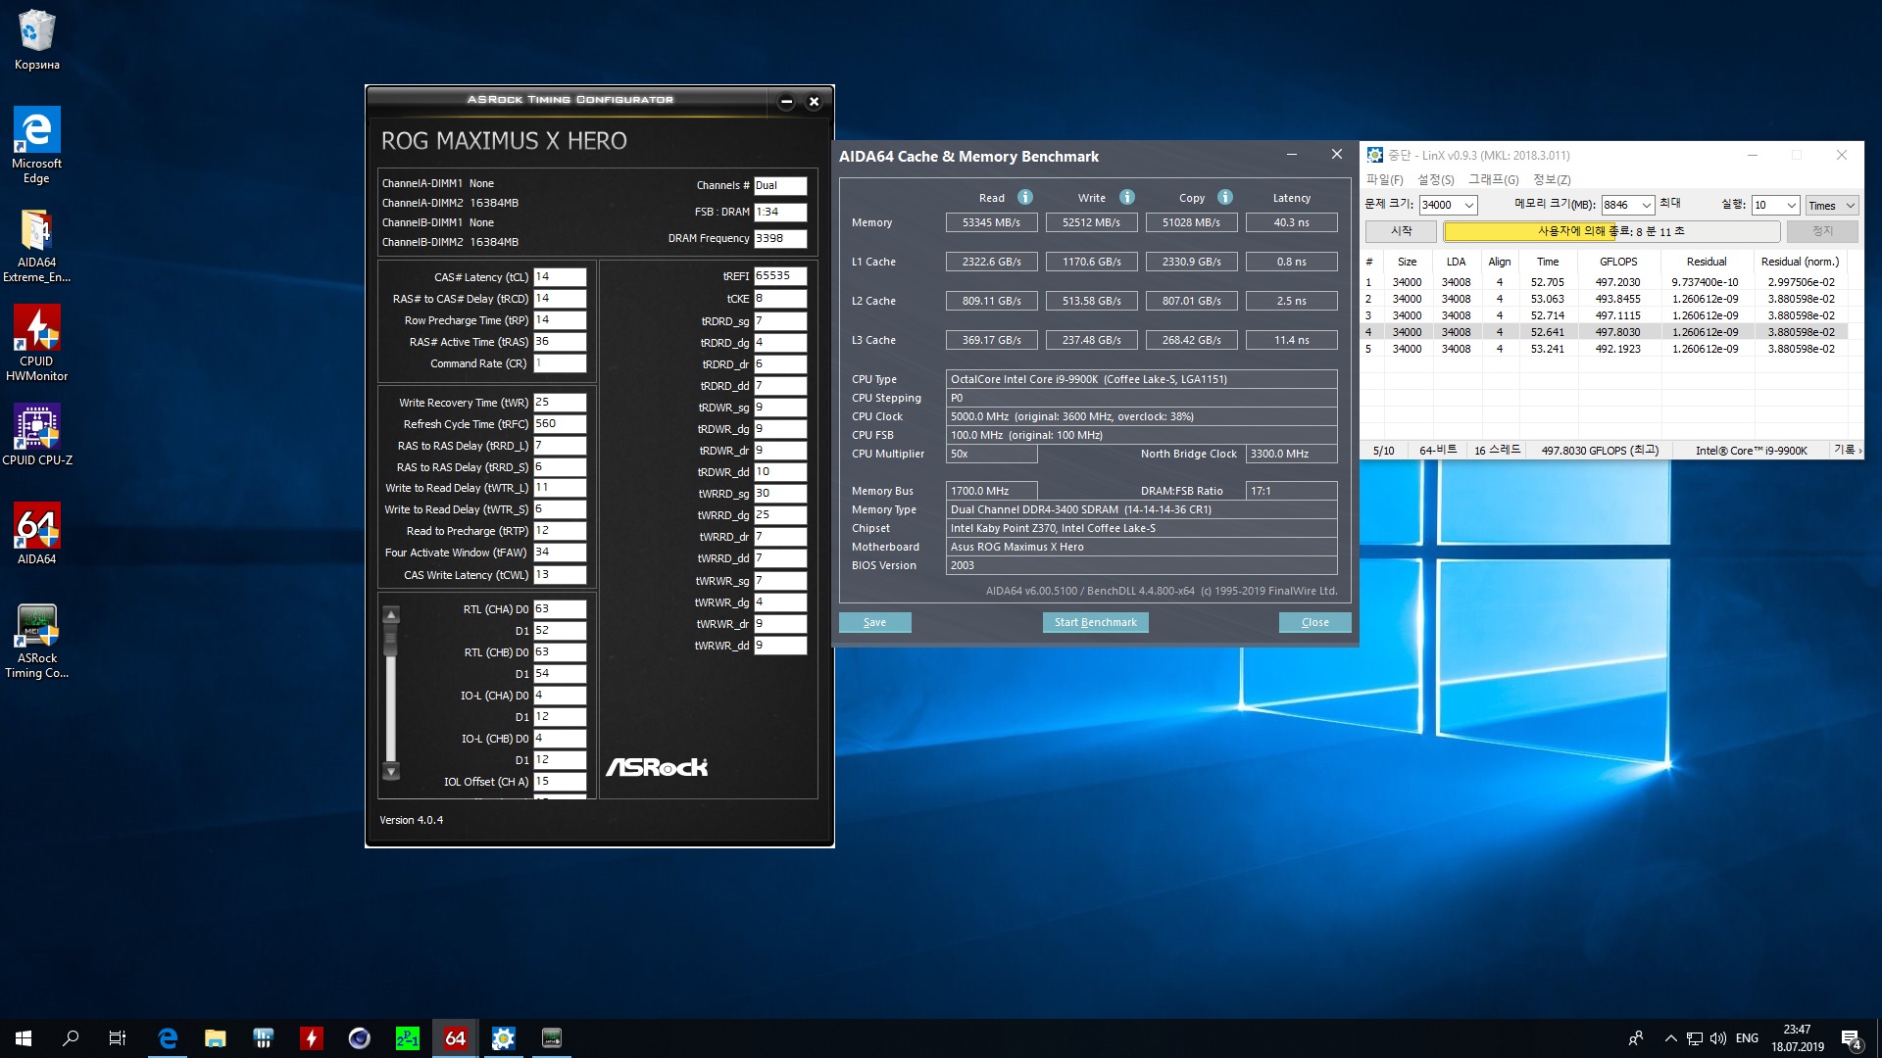The image size is (1882, 1058).
Task: Click LinX gear icon in taskbar
Action: point(504,1038)
